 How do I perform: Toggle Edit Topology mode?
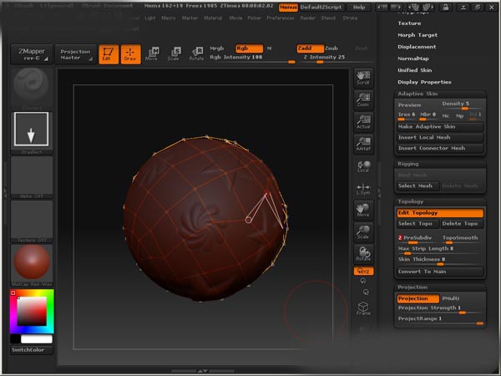(x=439, y=213)
